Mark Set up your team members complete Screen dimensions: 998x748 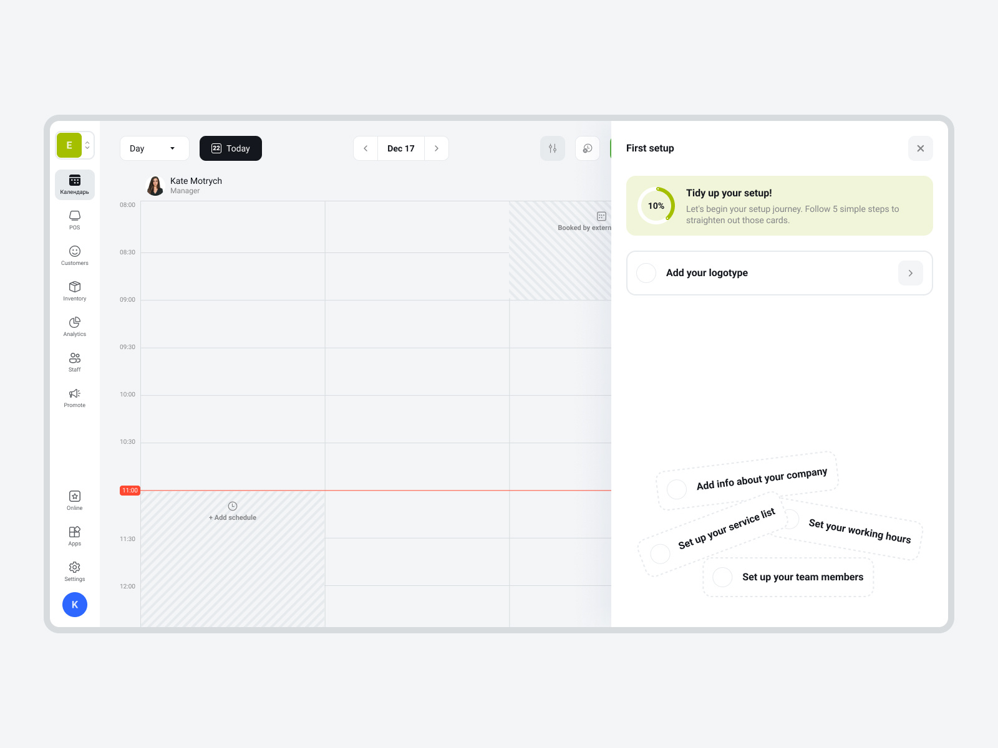pyautogui.click(x=722, y=577)
